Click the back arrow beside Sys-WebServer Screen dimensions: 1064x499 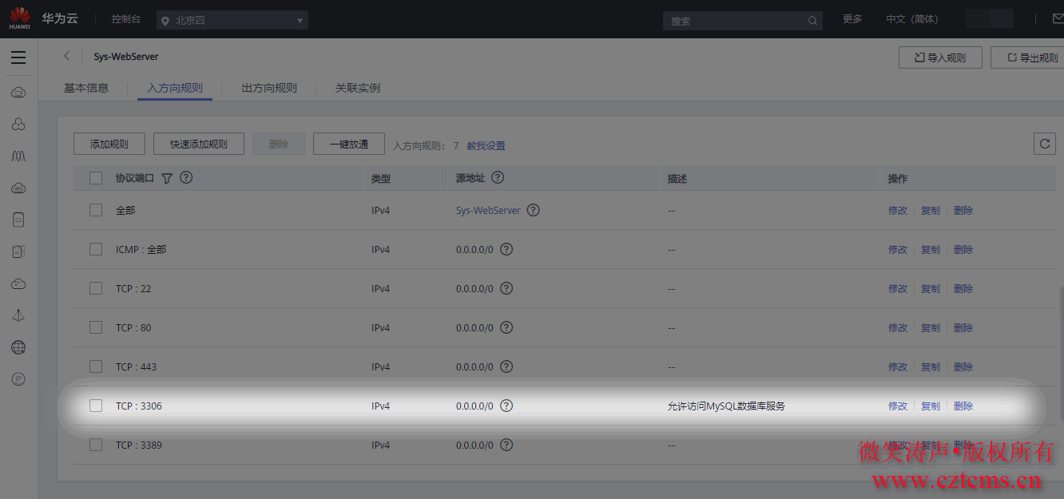(x=67, y=56)
